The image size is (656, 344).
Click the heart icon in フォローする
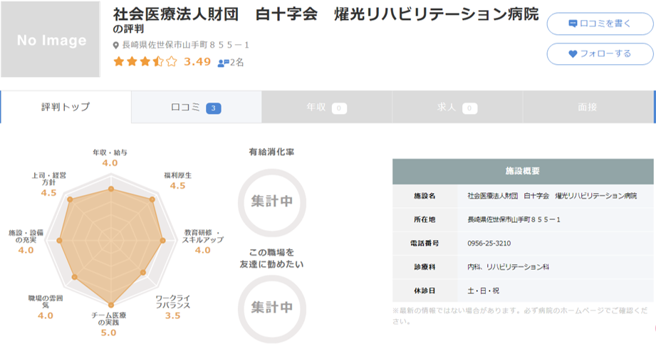click(573, 54)
